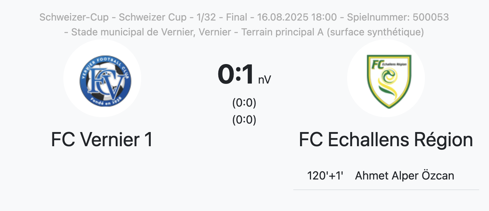Click the 120'+1' goal minute
Screen dimensions: 489x211
click(x=326, y=176)
